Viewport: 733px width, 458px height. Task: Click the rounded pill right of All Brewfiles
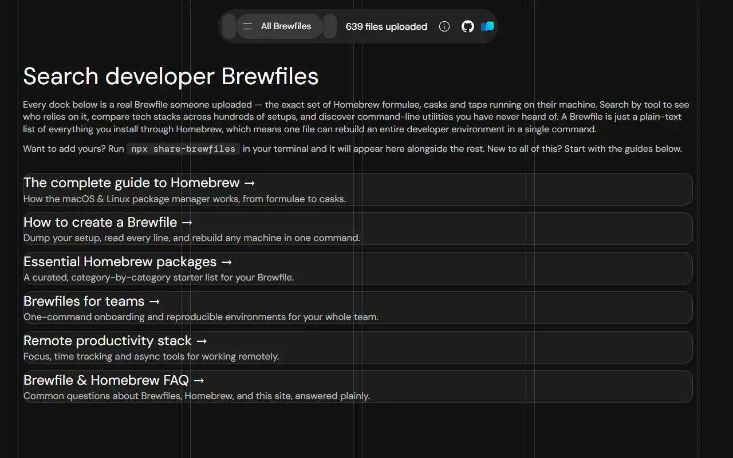click(330, 26)
